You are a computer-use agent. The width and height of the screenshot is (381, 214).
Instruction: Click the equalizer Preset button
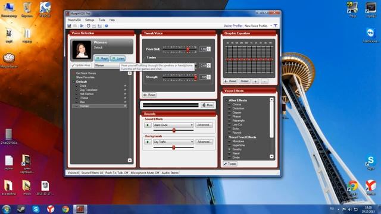pos(245,81)
